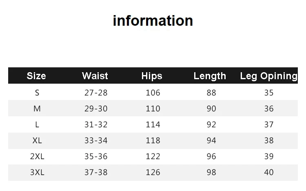306x191 pixels.
Task: Select the Size column header
Action: (x=36, y=76)
